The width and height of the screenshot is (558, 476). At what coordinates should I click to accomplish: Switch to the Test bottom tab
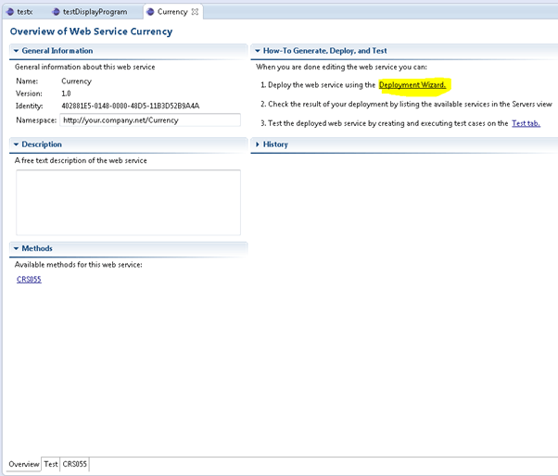click(51, 464)
